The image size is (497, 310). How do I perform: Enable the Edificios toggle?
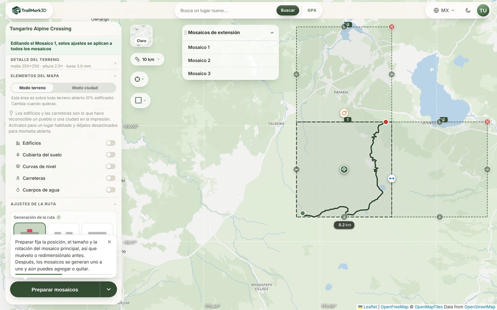(x=111, y=143)
